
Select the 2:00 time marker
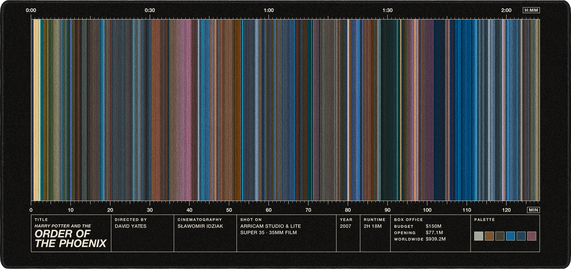(x=506, y=10)
